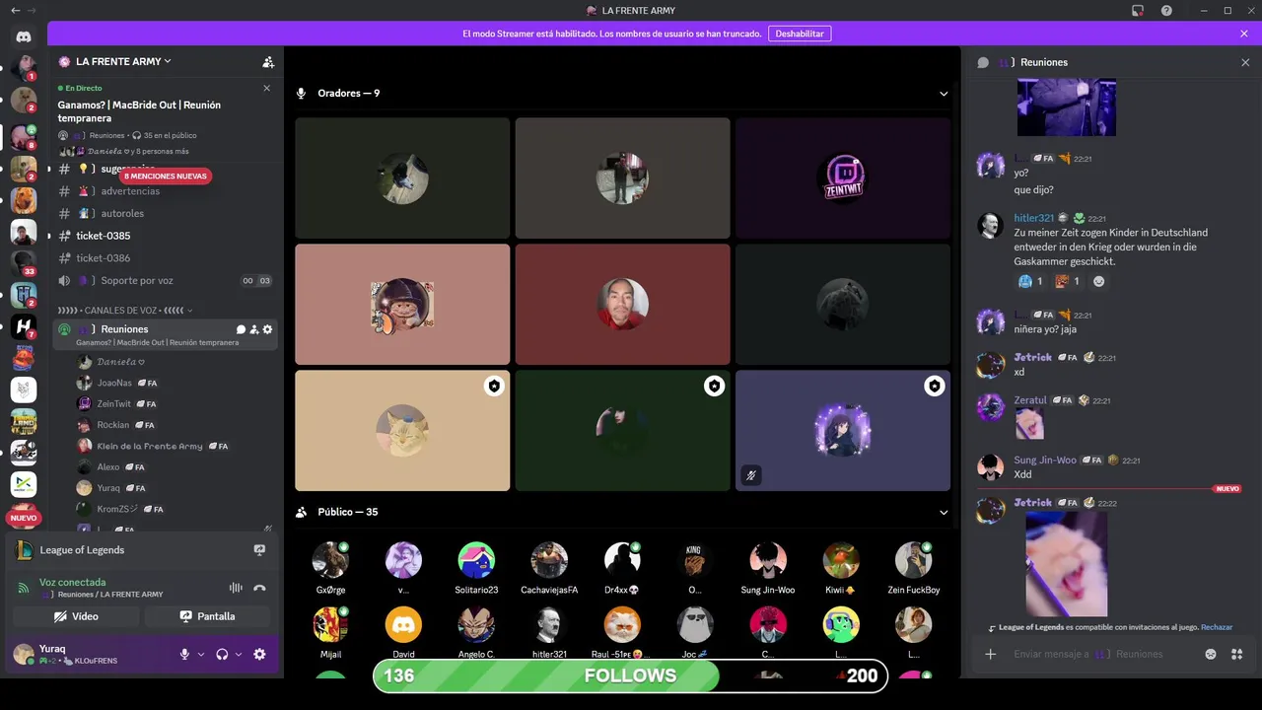Open chat icon on Reuniones voice channel

pos(241,329)
